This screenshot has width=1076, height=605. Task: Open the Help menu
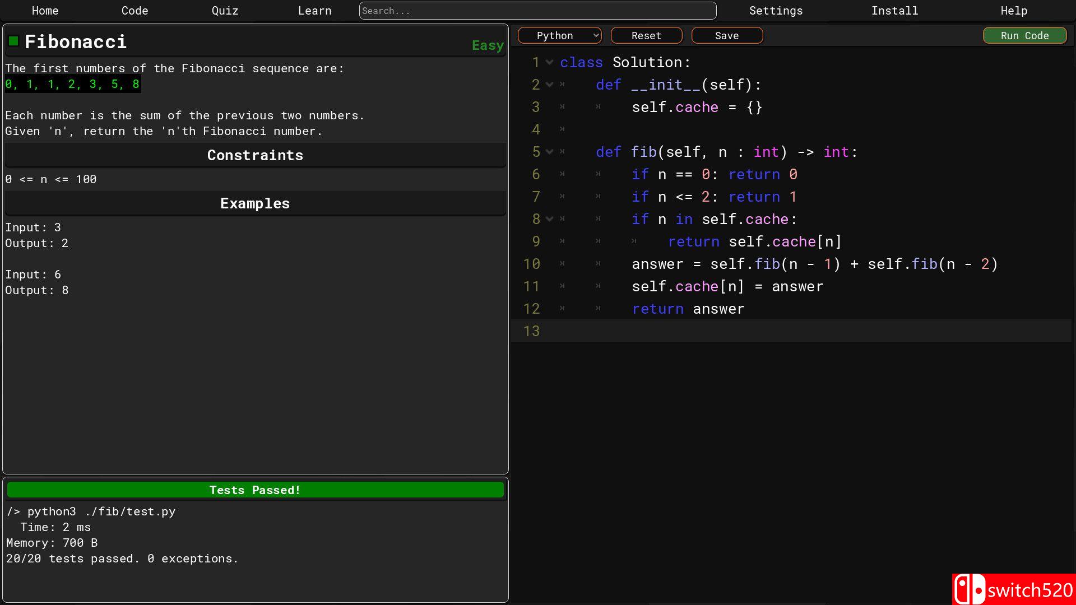click(1014, 11)
